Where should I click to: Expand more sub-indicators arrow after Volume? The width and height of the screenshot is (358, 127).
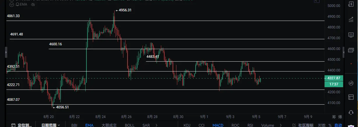coord(281,125)
